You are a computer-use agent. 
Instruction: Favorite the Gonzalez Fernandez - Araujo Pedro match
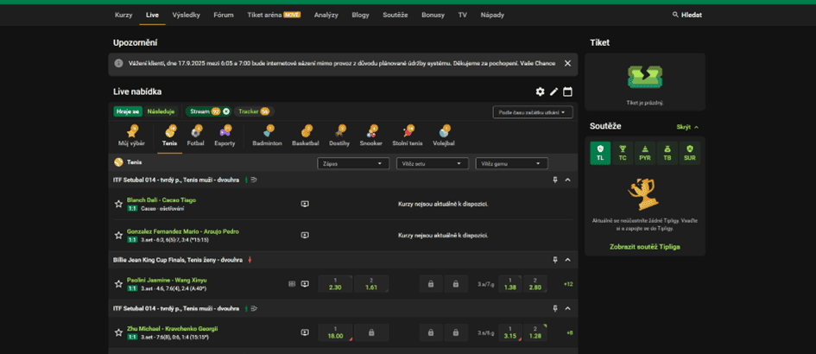tap(118, 236)
